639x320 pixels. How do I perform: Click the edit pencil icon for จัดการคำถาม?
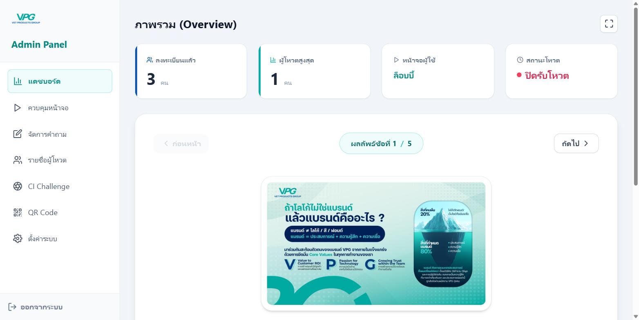coord(18,134)
